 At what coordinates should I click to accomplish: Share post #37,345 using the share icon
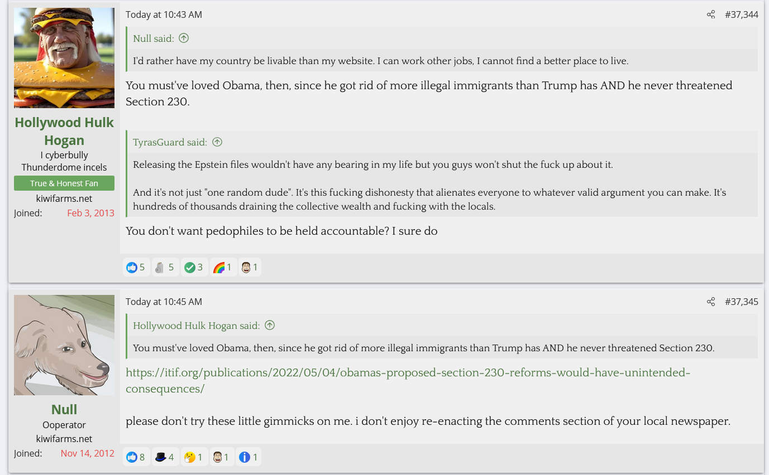click(x=711, y=302)
